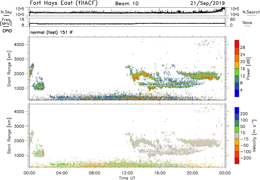
Task: Click the 'Velocity [m s-1]' color bar title
Action: click(254, 135)
